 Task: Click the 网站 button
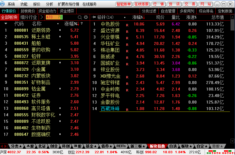click(x=206, y=4)
